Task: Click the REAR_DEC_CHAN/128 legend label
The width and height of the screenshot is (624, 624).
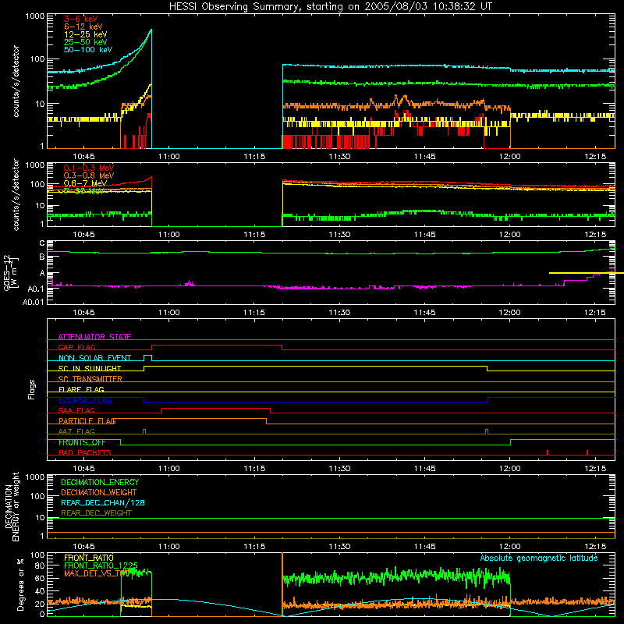Action: pos(103,502)
